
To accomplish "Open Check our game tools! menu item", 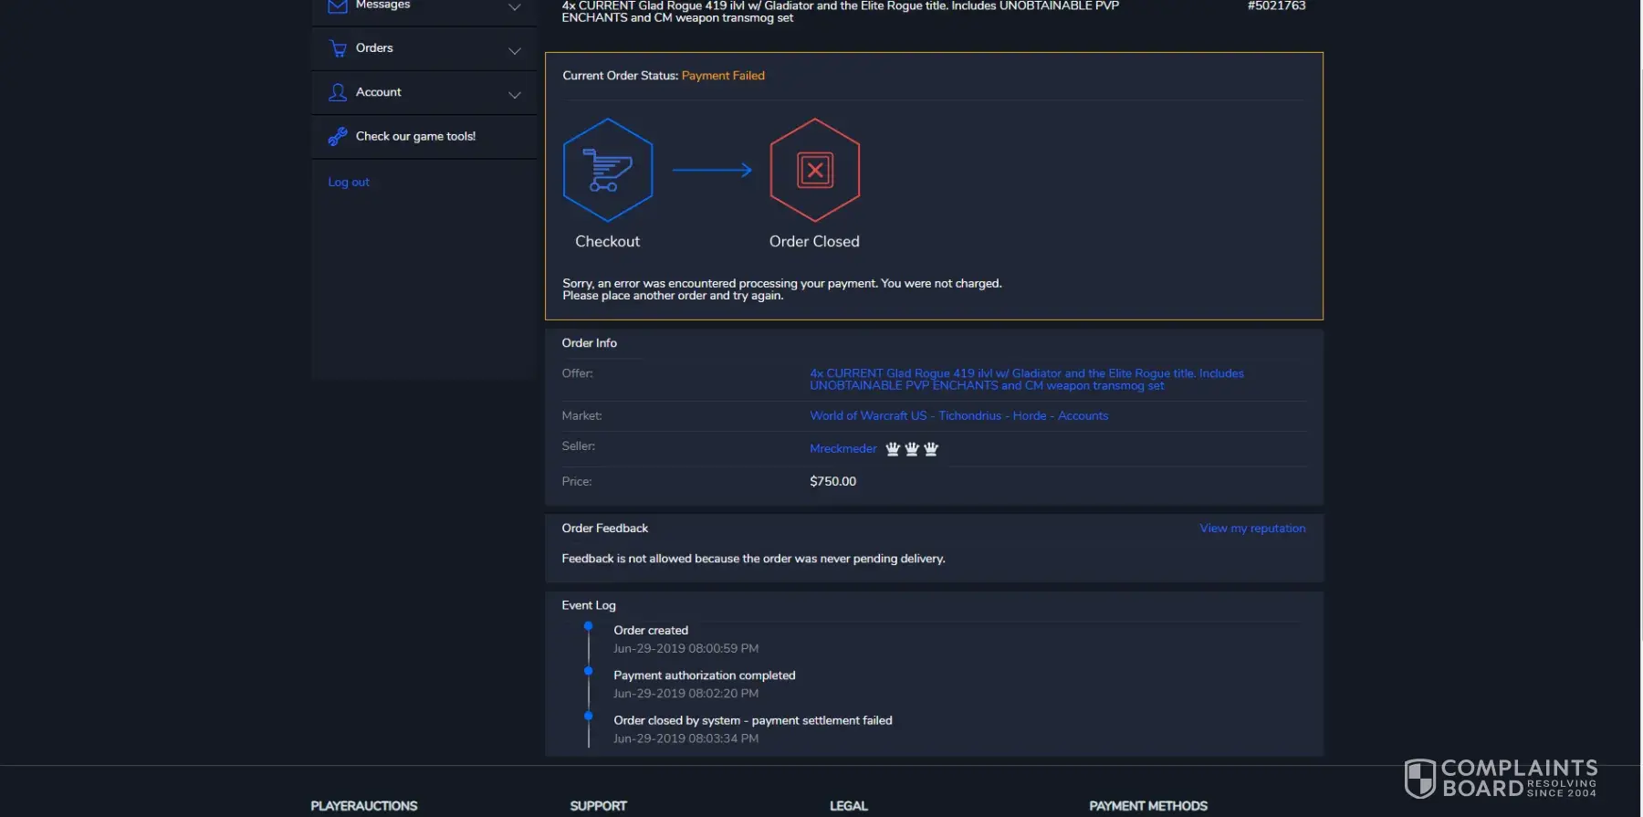I will [x=415, y=137].
